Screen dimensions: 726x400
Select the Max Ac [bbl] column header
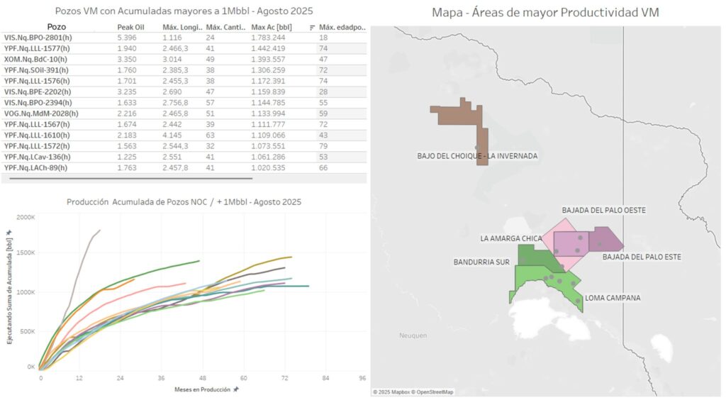point(272,27)
